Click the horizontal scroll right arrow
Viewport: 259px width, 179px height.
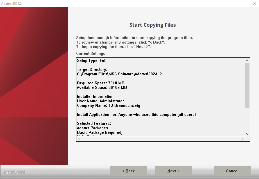tap(243, 139)
